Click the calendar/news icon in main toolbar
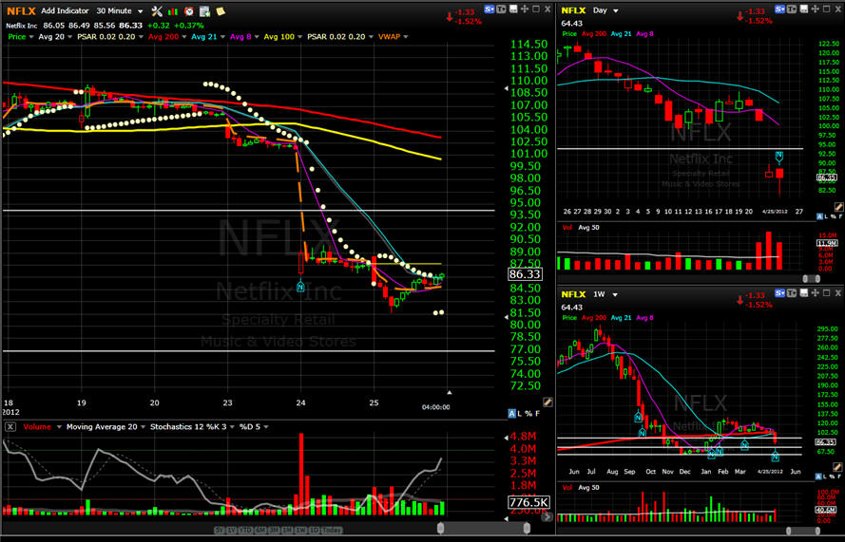Viewport: 845px width, 542px height. point(204,10)
